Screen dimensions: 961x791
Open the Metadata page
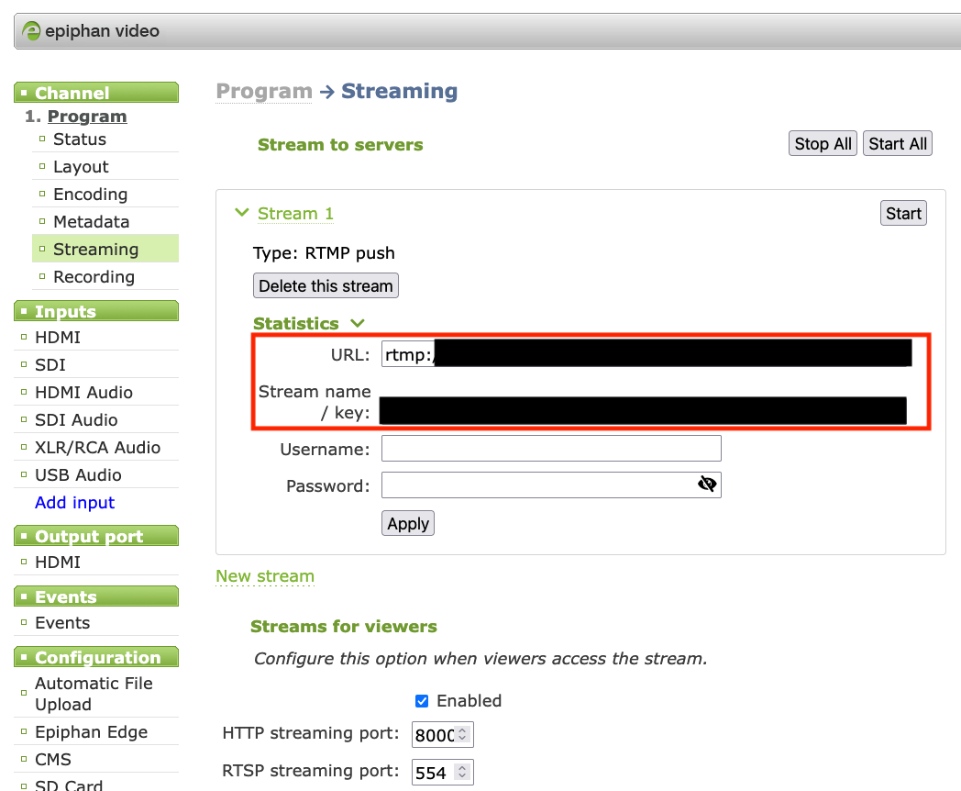point(92,222)
